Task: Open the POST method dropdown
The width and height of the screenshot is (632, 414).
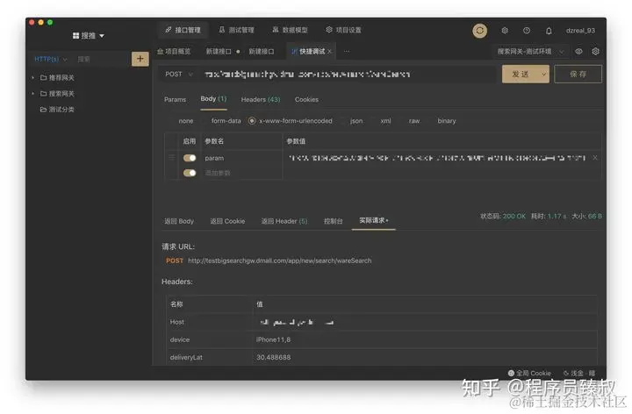Action: click(179, 74)
